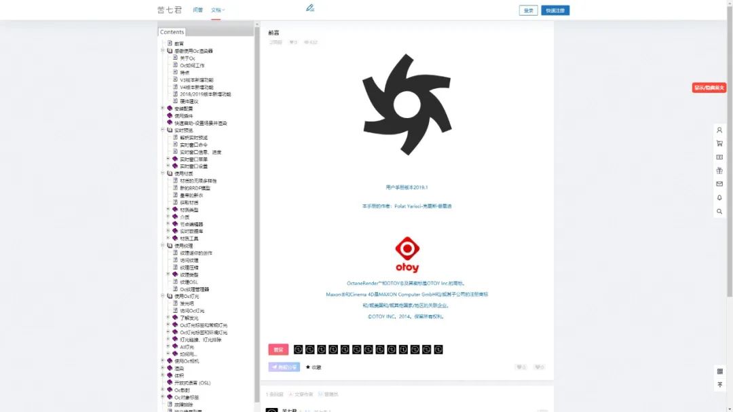Viewport: 733px width, 412px height.
Task: Open Oc灯光标签和常规灯光 tree entry
Action: tap(204, 325)
